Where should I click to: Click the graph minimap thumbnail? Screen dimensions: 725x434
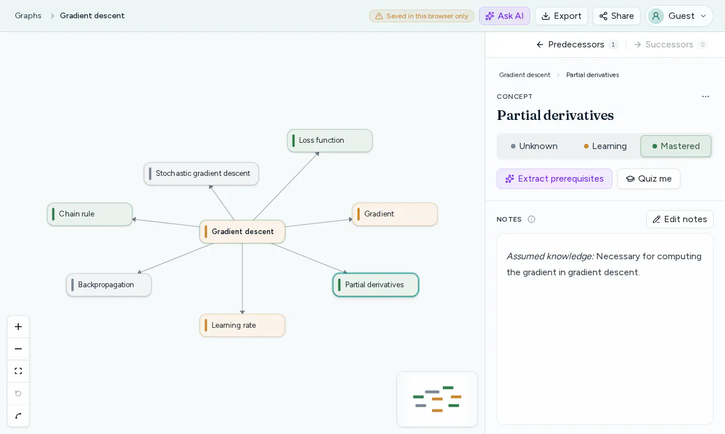pos(437,399)
